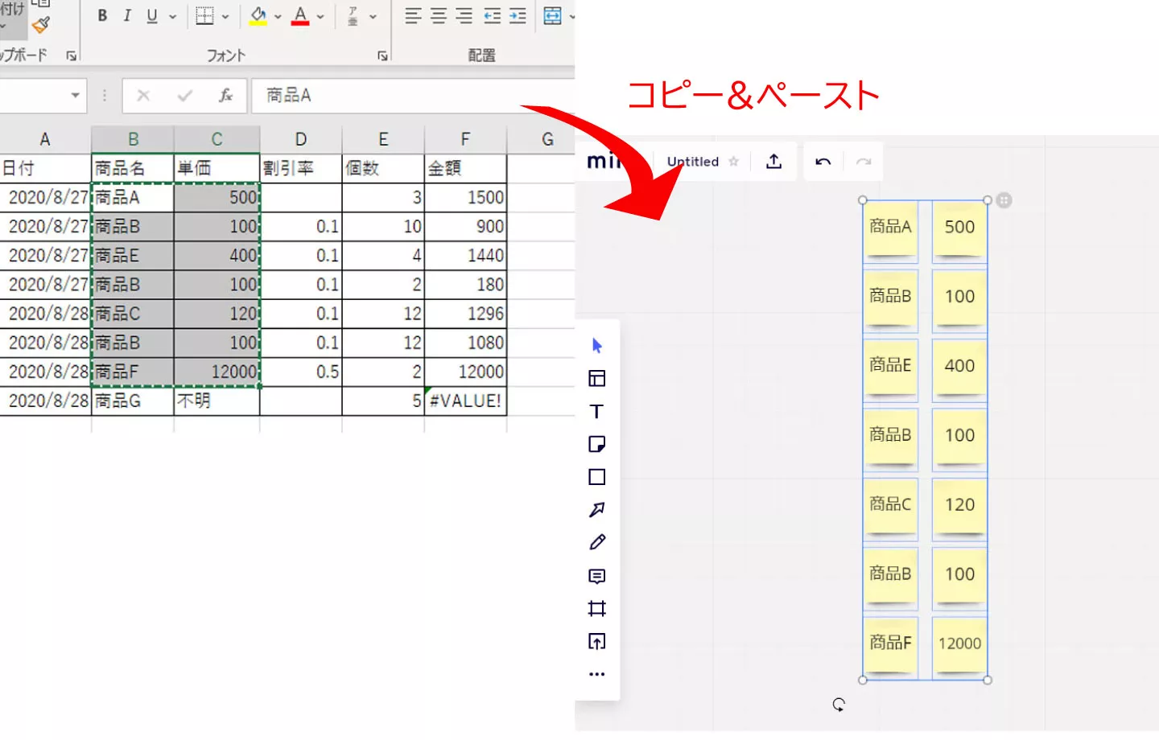
Task: Select the Excel format painter brush
Action: [x=41, y=25]
